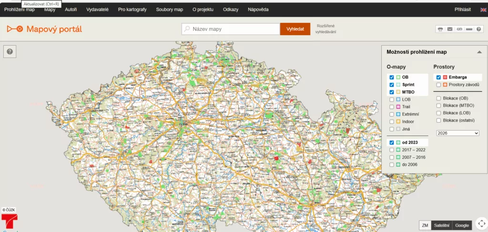Collapse the Možnosti prohlížení map panel
This screenshot has height=232, width=488.
(479, 52)
